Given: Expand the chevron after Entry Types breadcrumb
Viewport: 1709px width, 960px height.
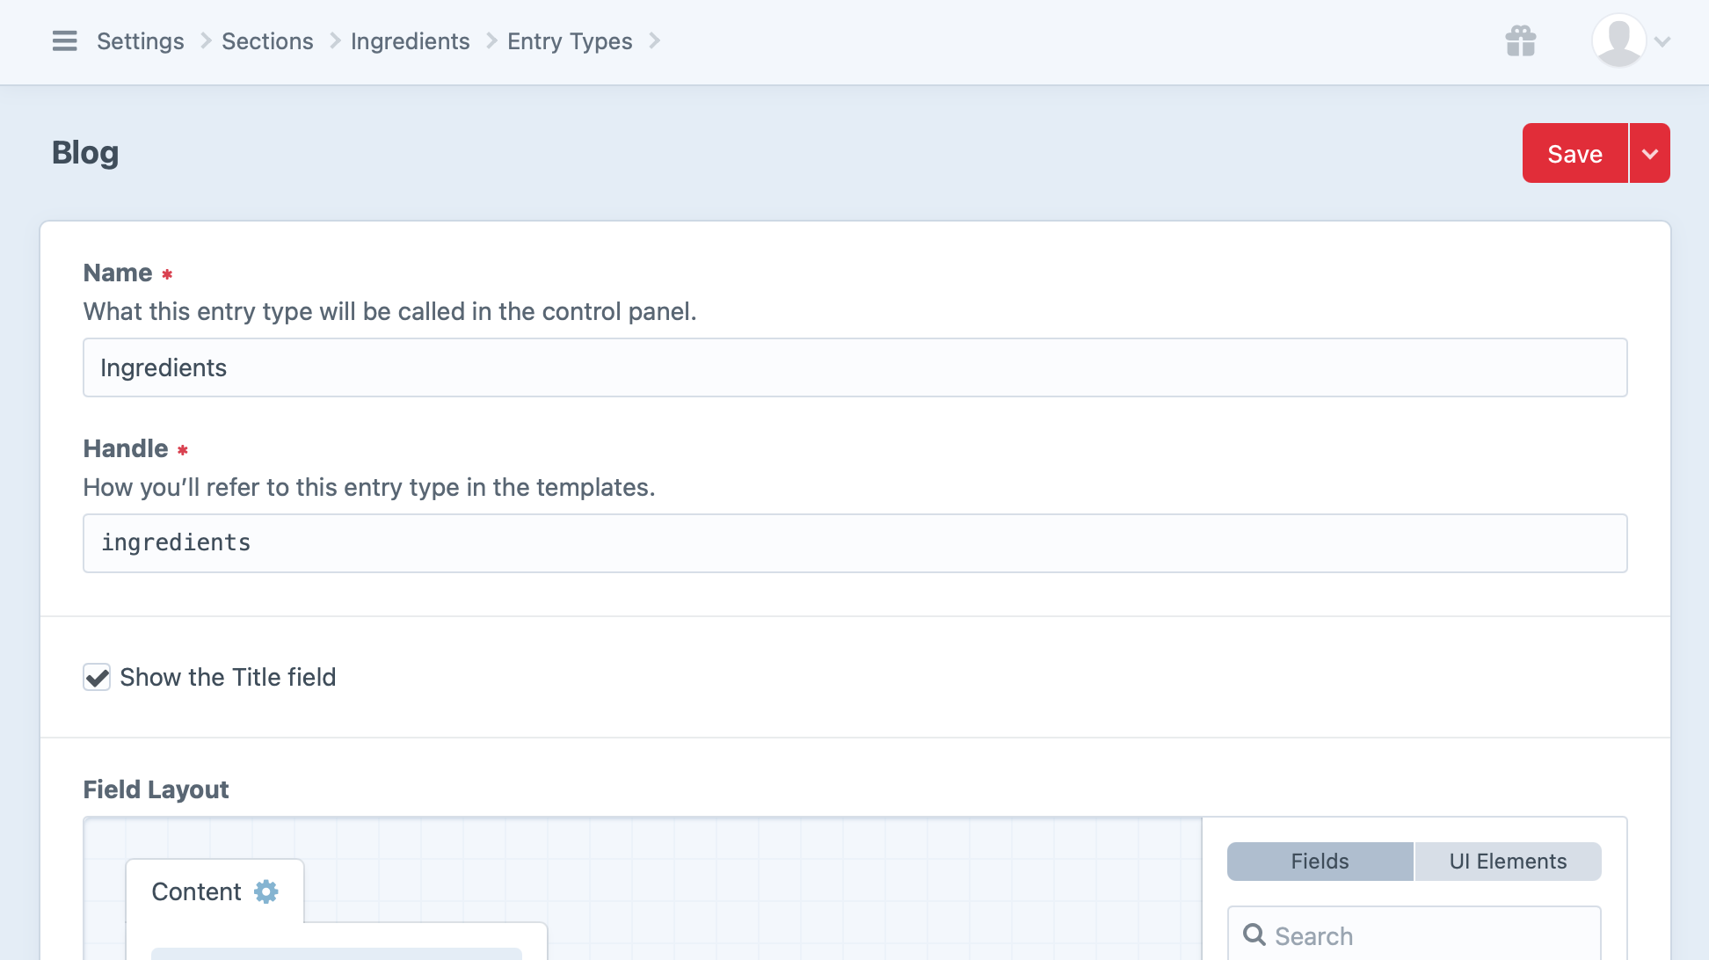Looking at the screenshot, I should [x=654, y=40].
